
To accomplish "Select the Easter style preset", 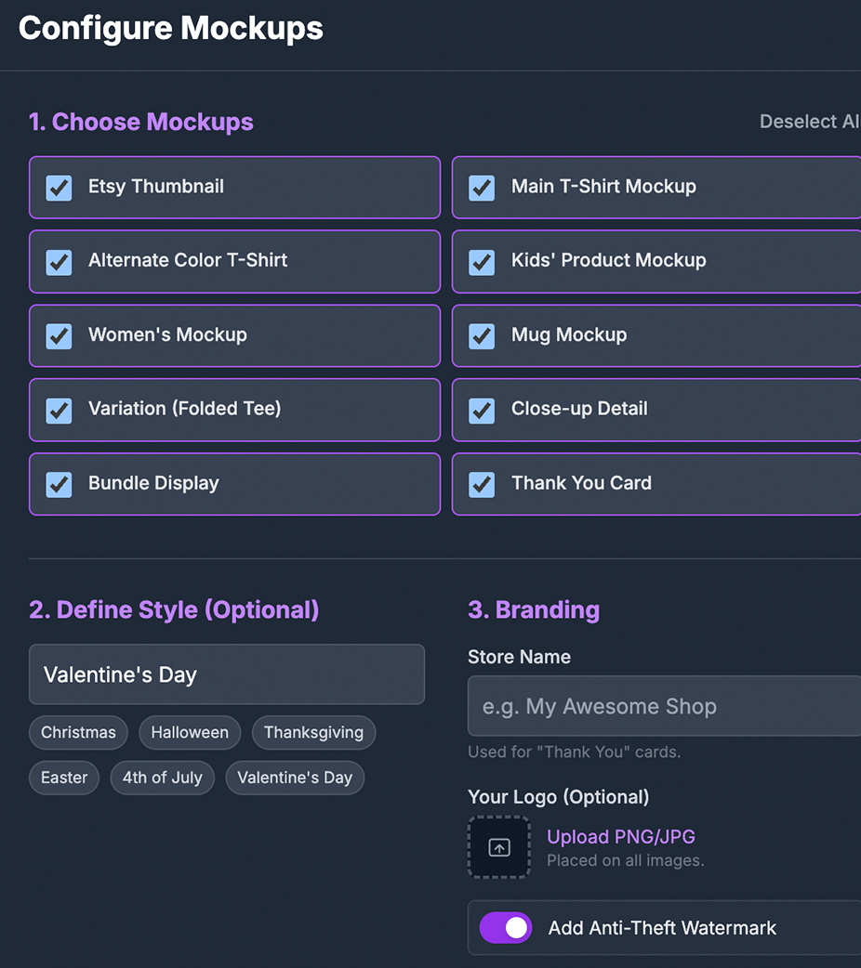I will [64, 778].
